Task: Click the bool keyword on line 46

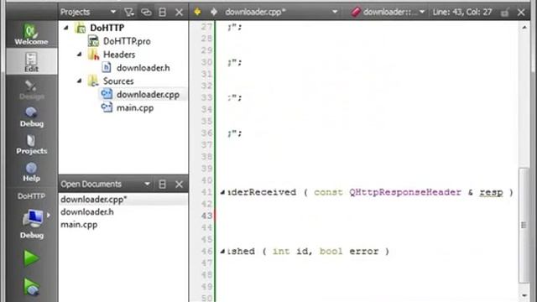Action: click(x=331, y=252)
